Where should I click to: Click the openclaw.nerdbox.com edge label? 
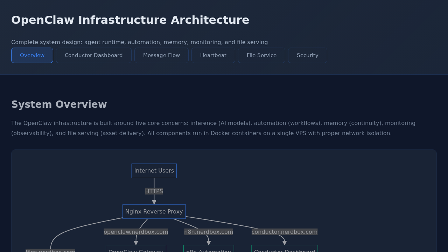136,232
